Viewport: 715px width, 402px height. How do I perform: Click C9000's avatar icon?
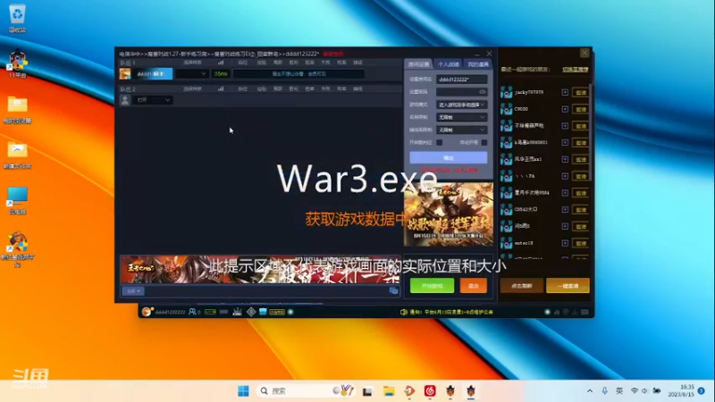pos(506,109)
